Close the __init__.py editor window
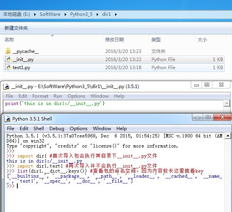The height and width of the screenshot is (212, 232). pyautogui.click(x=221, y=85)
